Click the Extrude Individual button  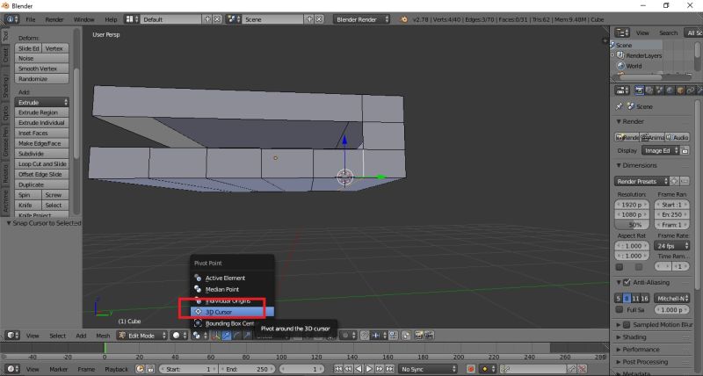coord(41,123)
